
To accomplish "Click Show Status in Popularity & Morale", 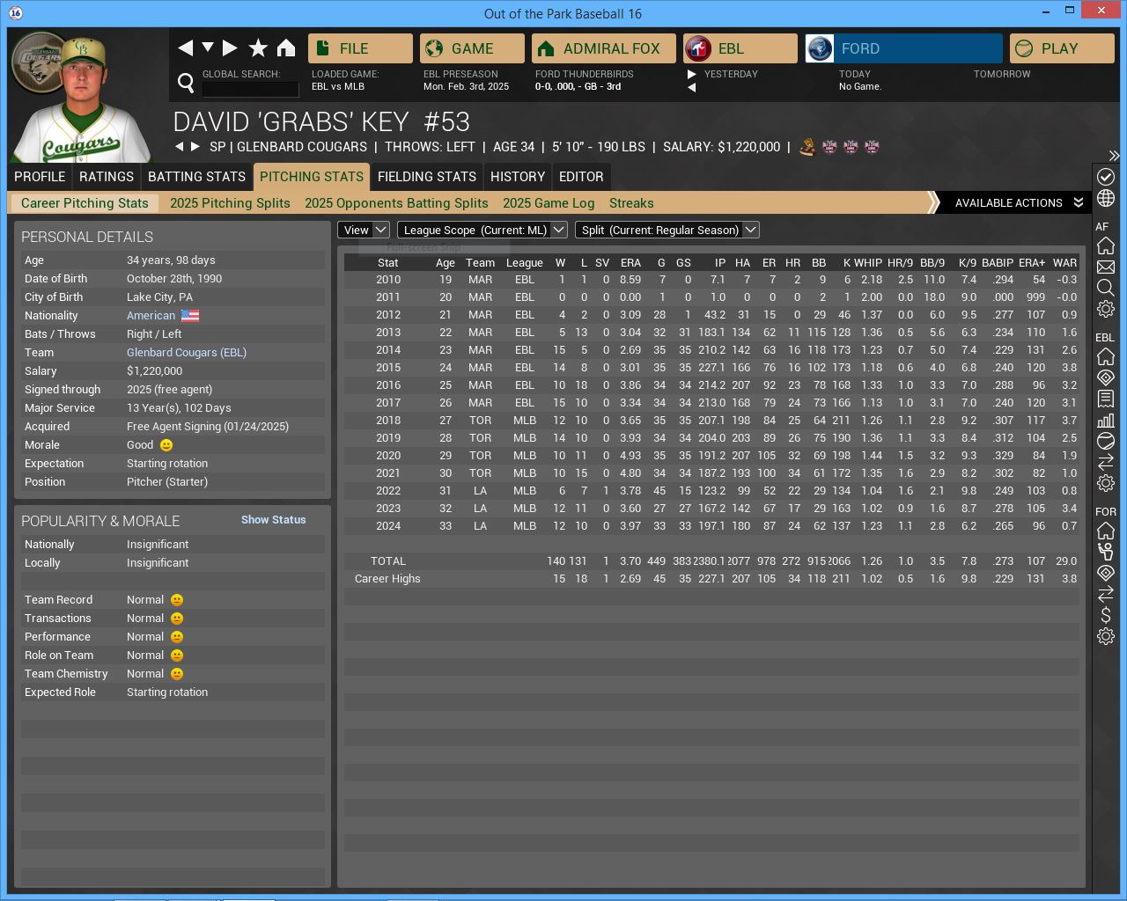I will pos(273,520).
